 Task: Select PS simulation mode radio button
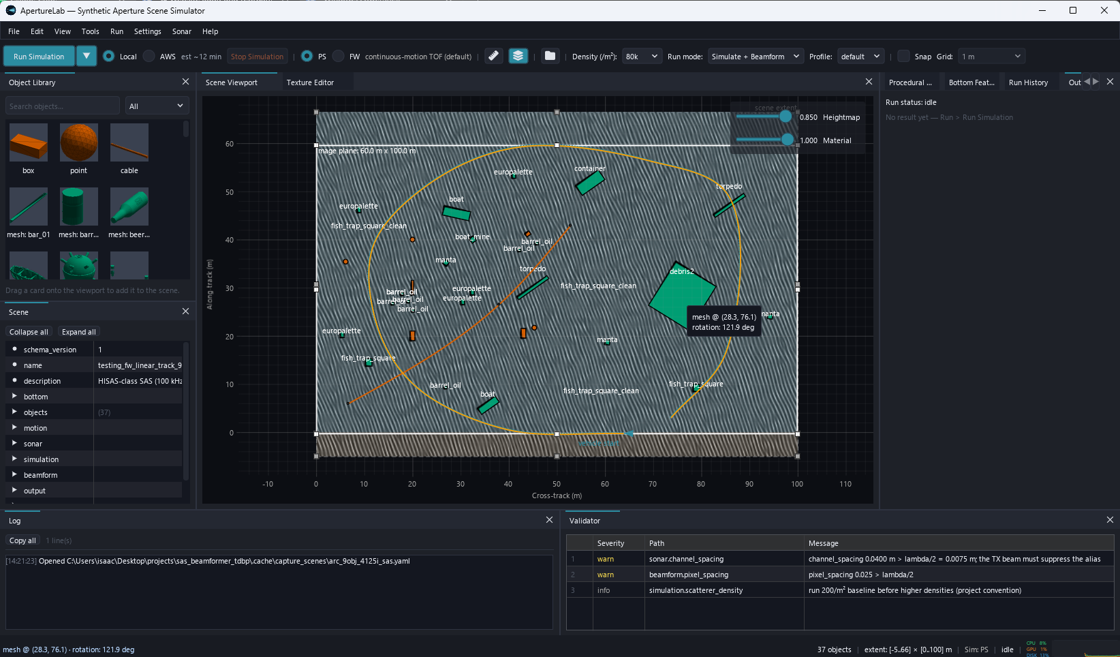[x=307, y=57]
